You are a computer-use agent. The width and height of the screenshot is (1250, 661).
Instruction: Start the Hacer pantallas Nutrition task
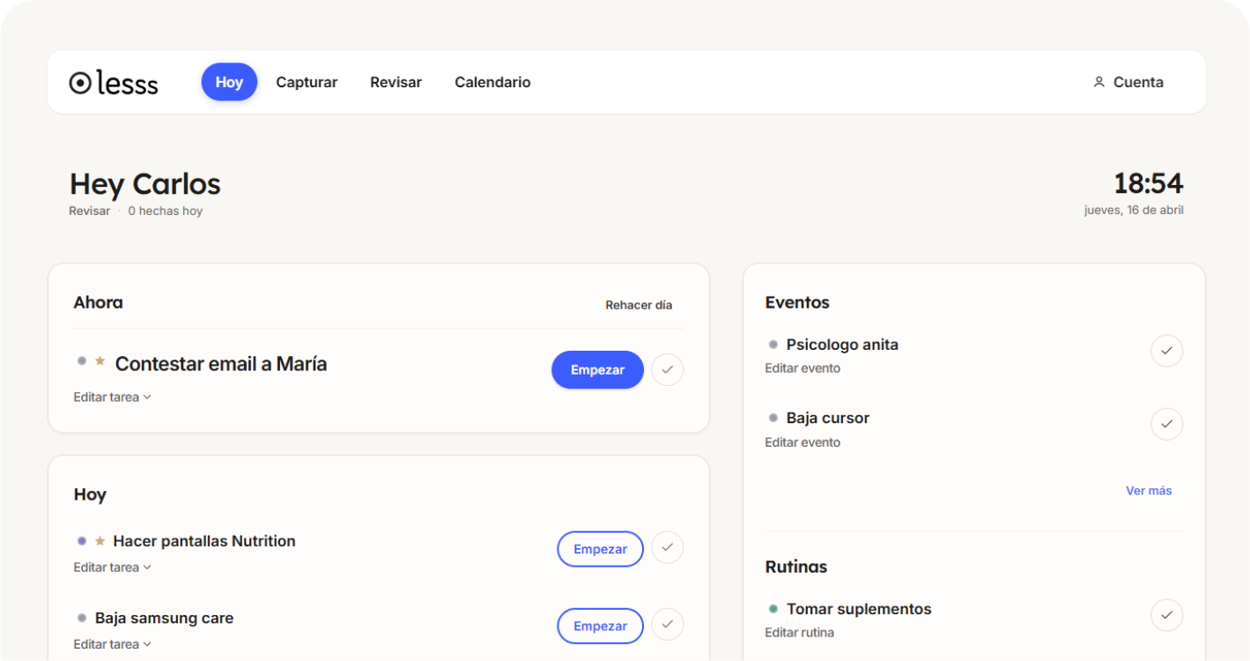pyautogui.click(x=600, y=549)
